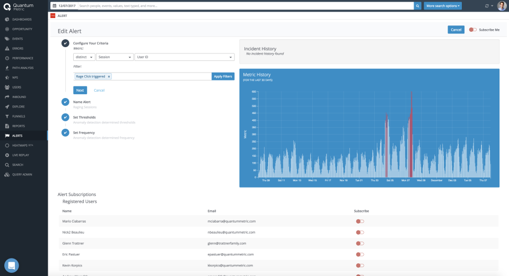509x276 pixels.
Task: Open the distinct aggregation dropdown
Action: click(84, 57)
